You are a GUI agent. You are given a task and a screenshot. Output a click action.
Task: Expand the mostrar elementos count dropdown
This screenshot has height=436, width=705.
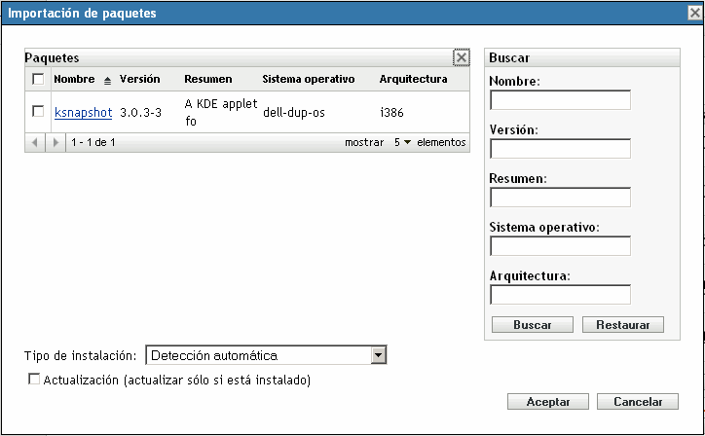(x=403, y=142)
